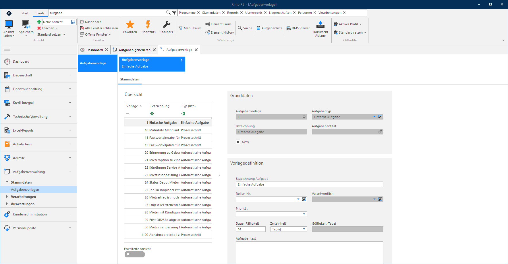Switch to the Dashboard document tab
The height and width of the screenshot is (264, 508).
click(94, 50)
